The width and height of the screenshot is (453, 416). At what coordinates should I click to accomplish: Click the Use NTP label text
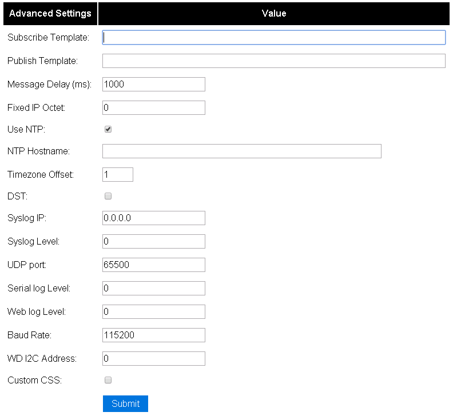tap(26, 129)
